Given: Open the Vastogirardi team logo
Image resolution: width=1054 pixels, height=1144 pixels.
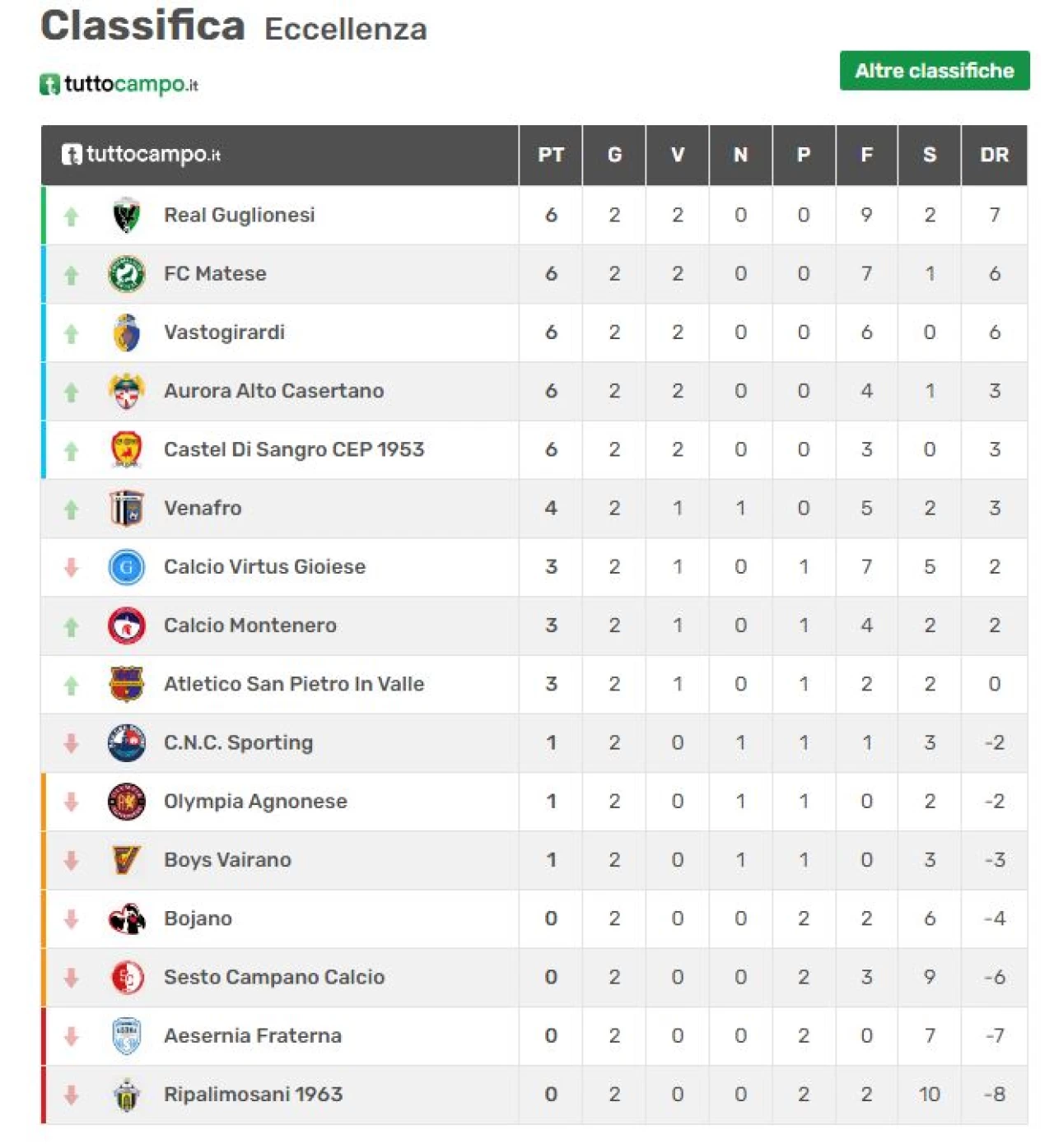Looking at the screenshot, I should point(126,333).
